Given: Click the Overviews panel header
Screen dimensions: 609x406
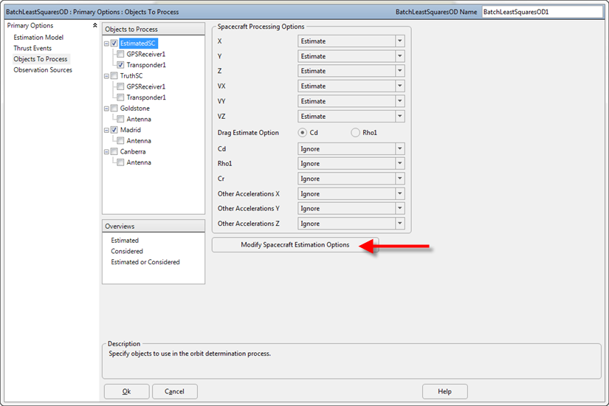Looking at the screenshot, I should 154,226.
